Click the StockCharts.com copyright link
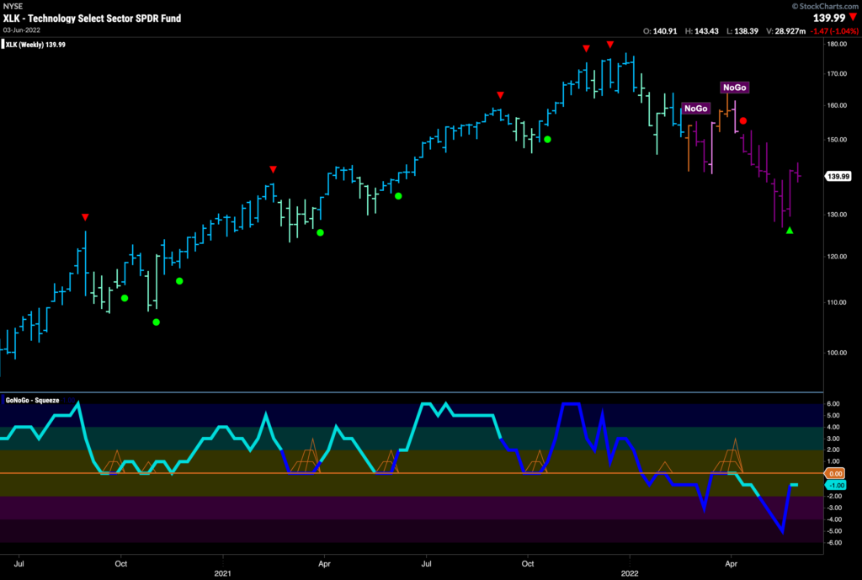This screenshot has height=580, width=862. point(825,6)
